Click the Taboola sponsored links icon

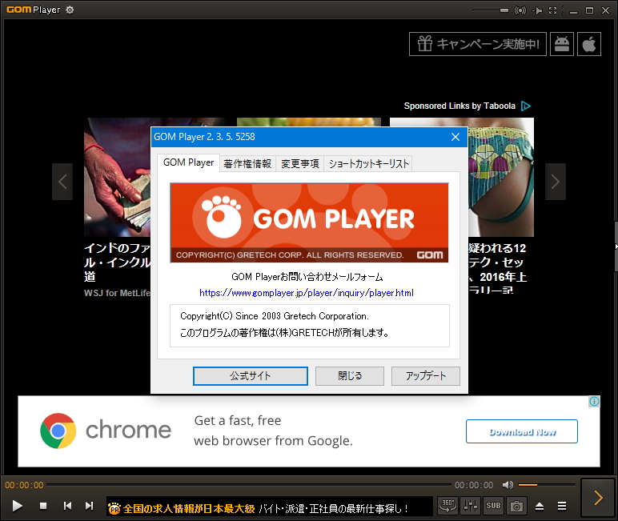(x=526, y=106)
